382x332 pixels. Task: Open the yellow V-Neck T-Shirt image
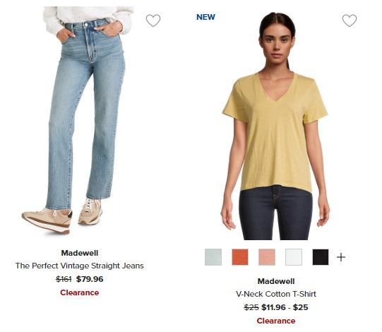275,126
